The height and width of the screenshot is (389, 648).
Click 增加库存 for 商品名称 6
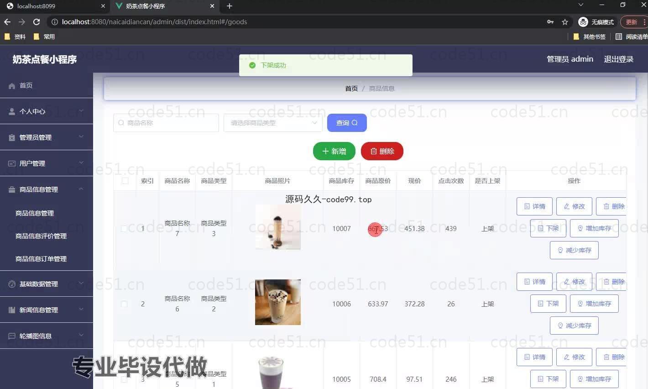[x=594, y=304]
